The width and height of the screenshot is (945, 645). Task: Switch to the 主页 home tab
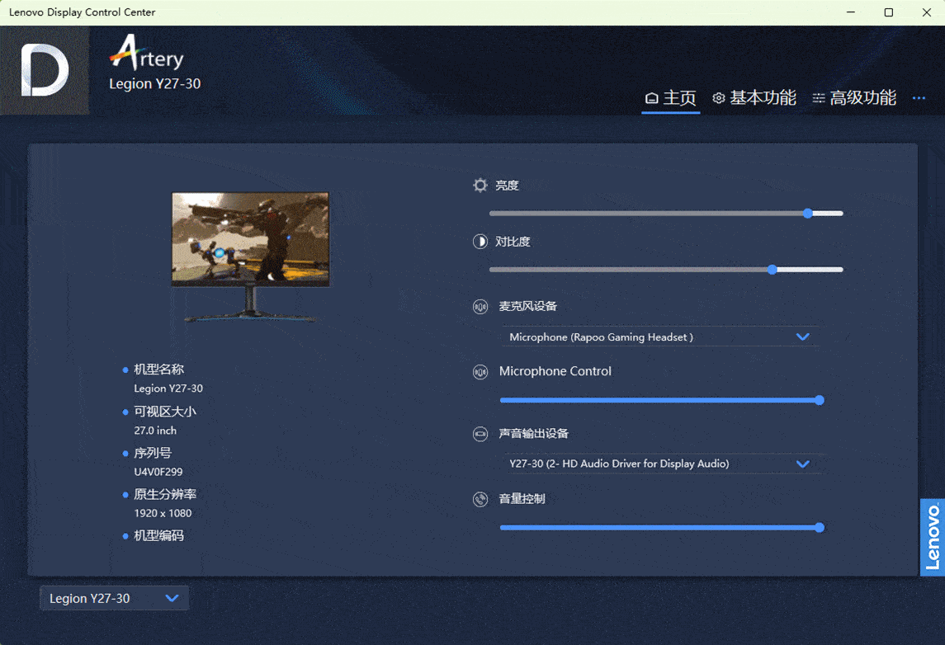point(670,97)
